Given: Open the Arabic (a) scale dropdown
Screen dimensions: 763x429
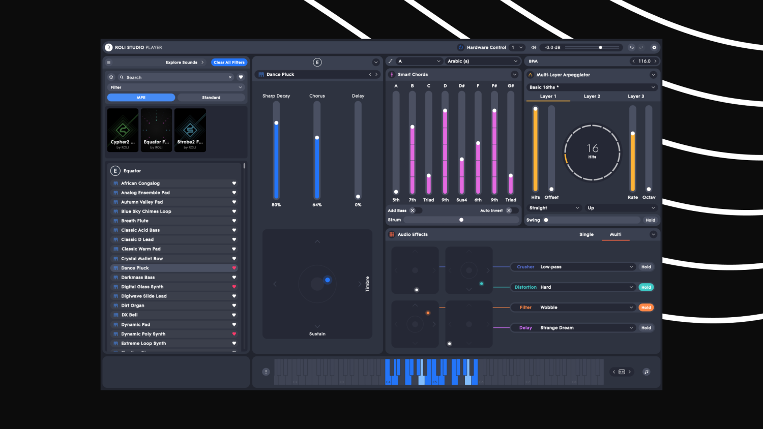Looking at the screenshot, I should point(483,61).
